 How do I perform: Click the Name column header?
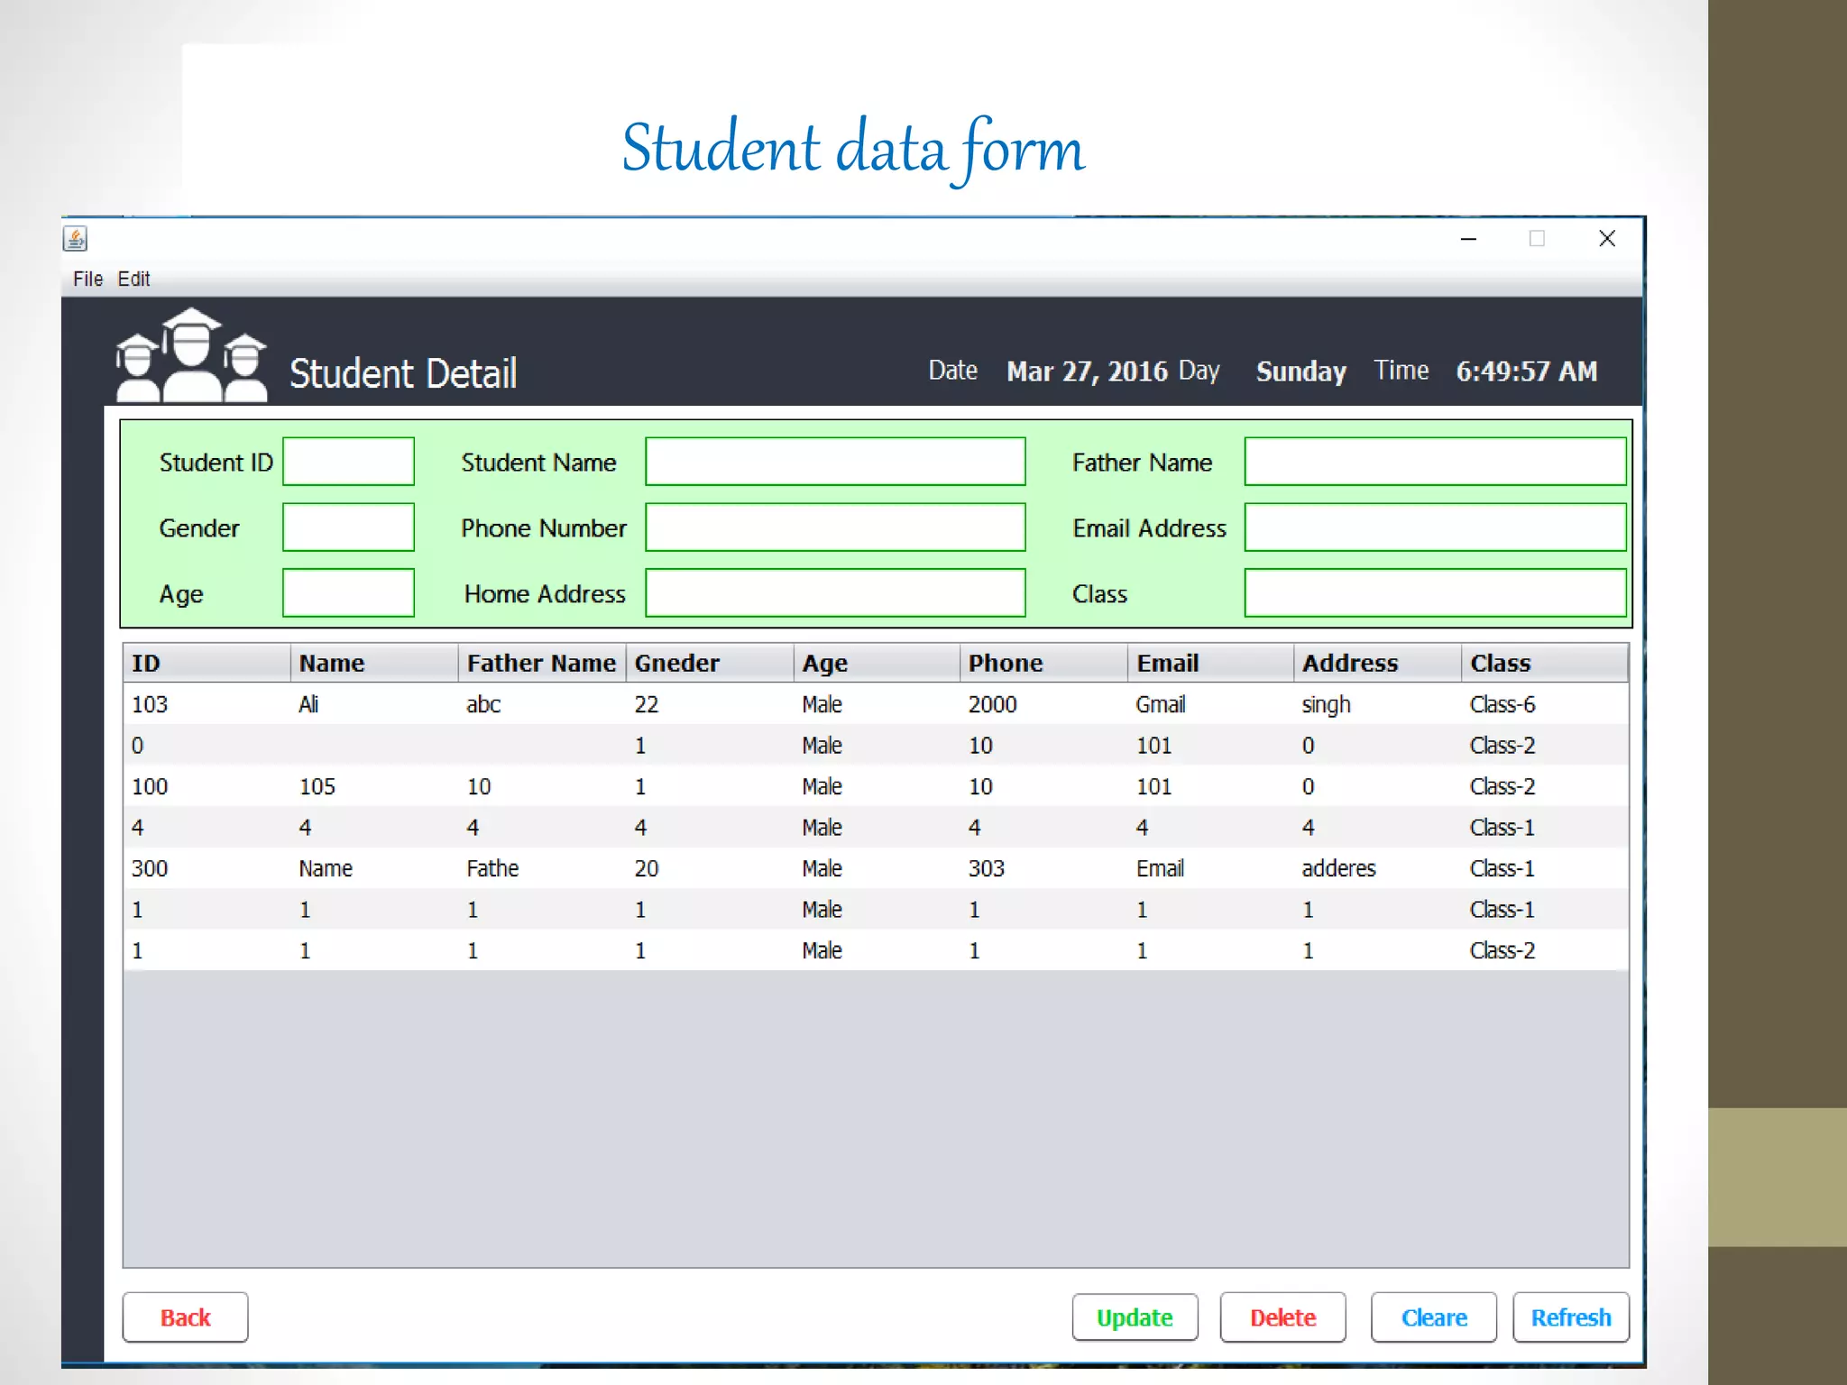(374, 663)
